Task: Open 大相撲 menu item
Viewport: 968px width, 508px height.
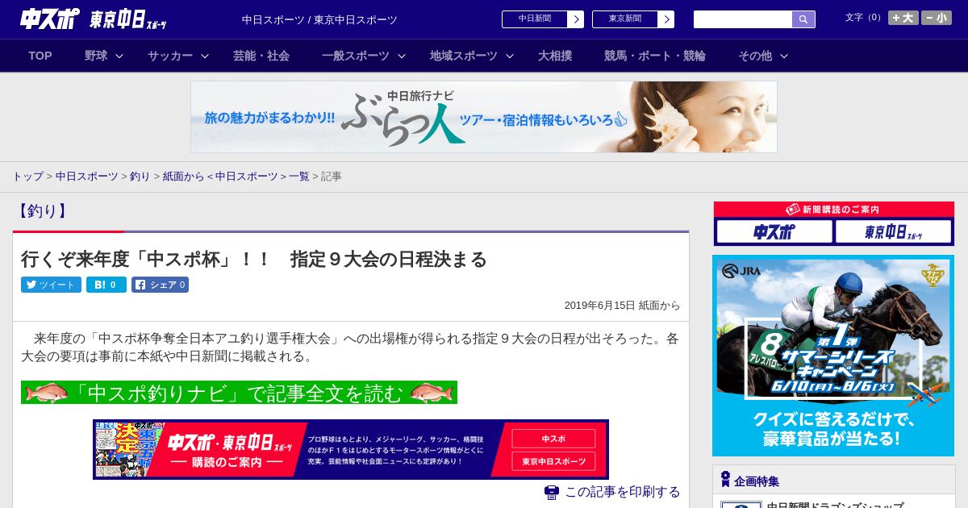Action: [x=555, y=56]
